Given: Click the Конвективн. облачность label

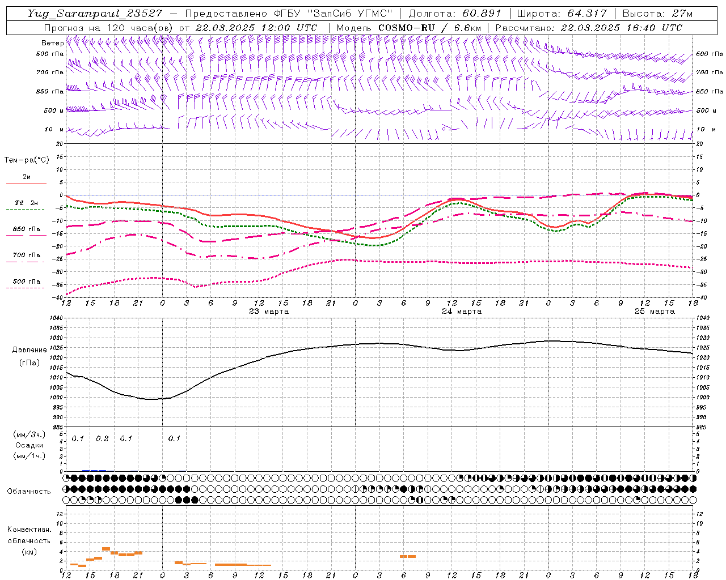Looking at the screenshot, I should (29, 535).
